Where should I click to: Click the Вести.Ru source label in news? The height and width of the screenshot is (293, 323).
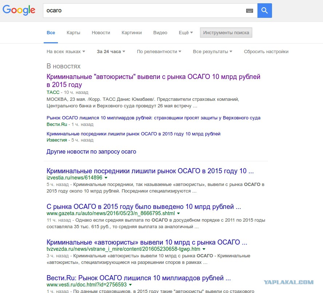pos(57,124)
